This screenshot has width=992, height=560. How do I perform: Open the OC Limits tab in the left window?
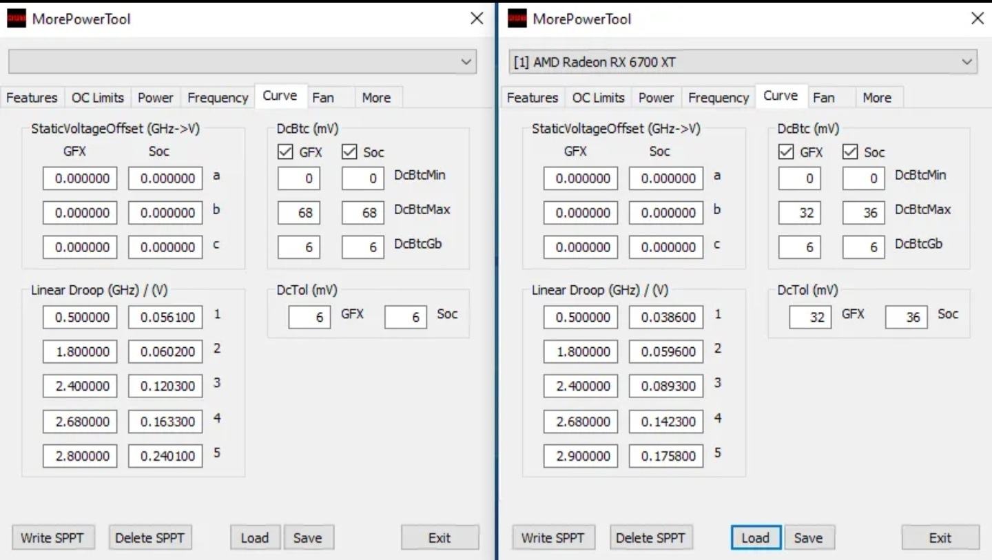[98, 98]
